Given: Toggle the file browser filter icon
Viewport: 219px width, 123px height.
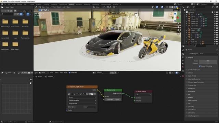Looking at the screenshot, I should pos(28,14).
